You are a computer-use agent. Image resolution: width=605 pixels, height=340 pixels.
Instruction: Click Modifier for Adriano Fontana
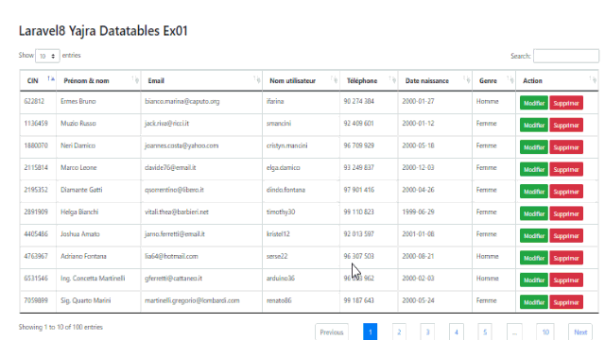(533, 258)
